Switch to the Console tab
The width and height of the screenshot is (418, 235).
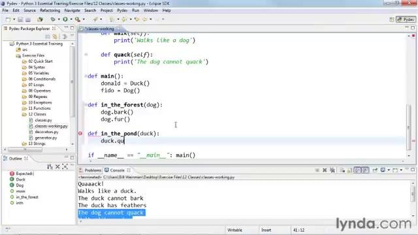click(118, 170)
